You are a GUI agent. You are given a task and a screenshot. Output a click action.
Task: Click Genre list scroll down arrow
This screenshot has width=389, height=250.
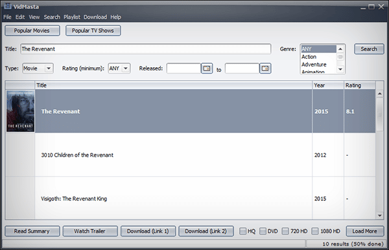(340, 69)
